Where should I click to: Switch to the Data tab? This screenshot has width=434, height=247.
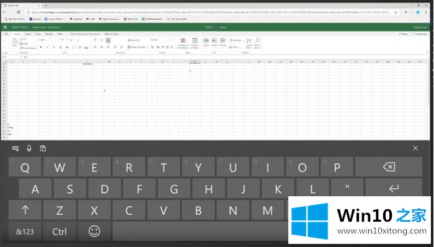point(38,34)
